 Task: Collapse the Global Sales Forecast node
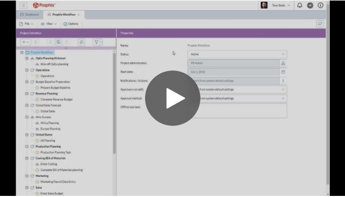pyautogui.click(x=27, y=105)
